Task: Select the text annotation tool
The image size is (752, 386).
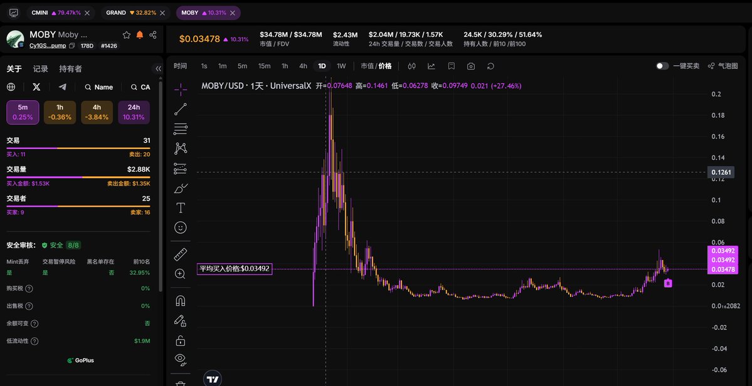Action: [x=181, y=208]
